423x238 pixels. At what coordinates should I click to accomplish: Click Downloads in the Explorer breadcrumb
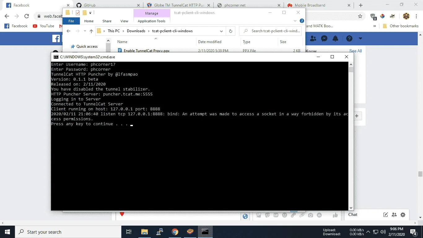[136, 31]
